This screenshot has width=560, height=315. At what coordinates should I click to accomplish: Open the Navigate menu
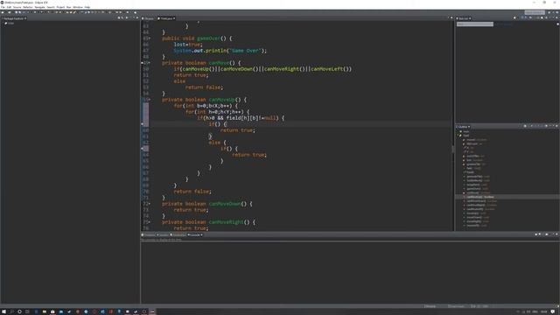[x=39, y=7]
